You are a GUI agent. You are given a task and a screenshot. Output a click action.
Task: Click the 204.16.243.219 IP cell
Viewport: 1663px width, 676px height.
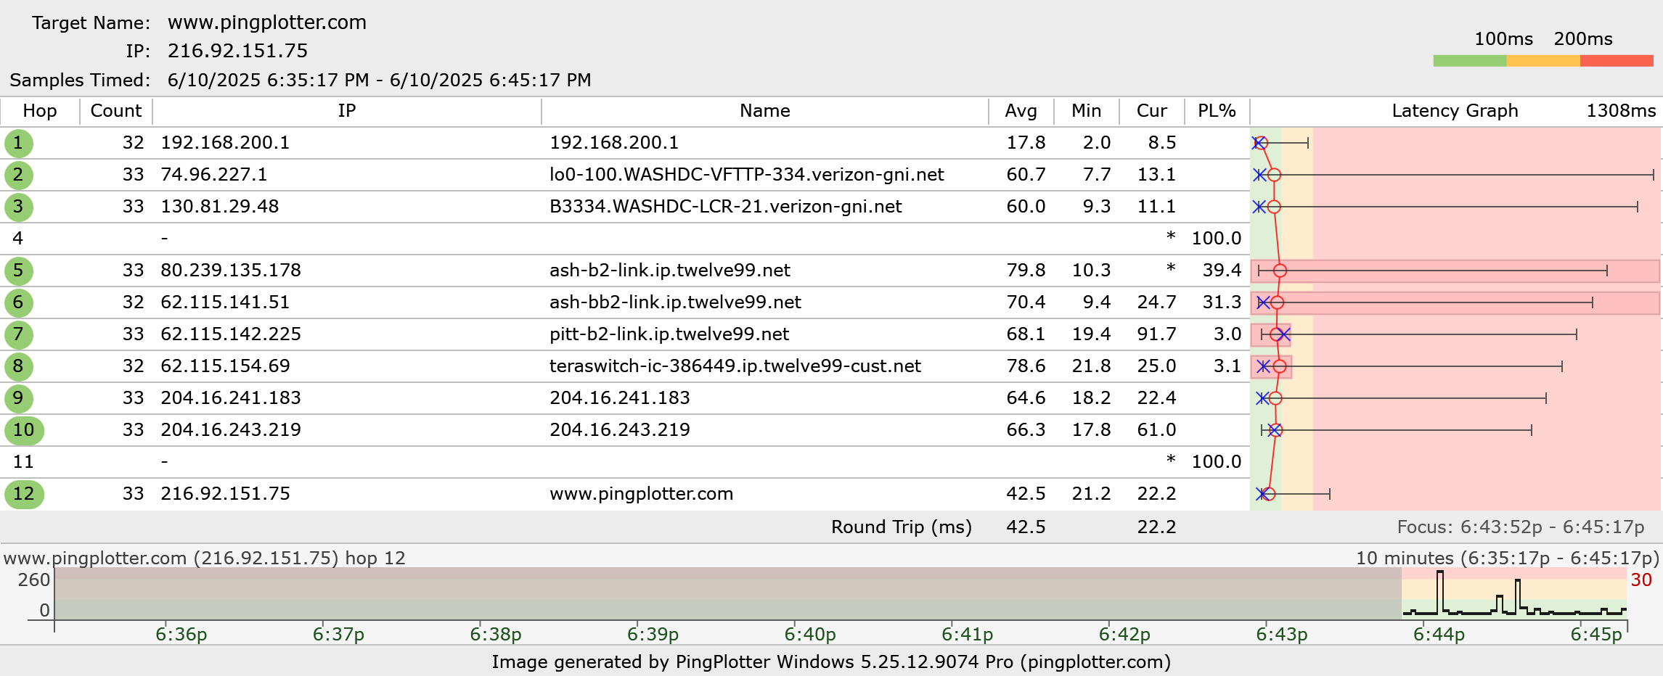pos(231,430)
